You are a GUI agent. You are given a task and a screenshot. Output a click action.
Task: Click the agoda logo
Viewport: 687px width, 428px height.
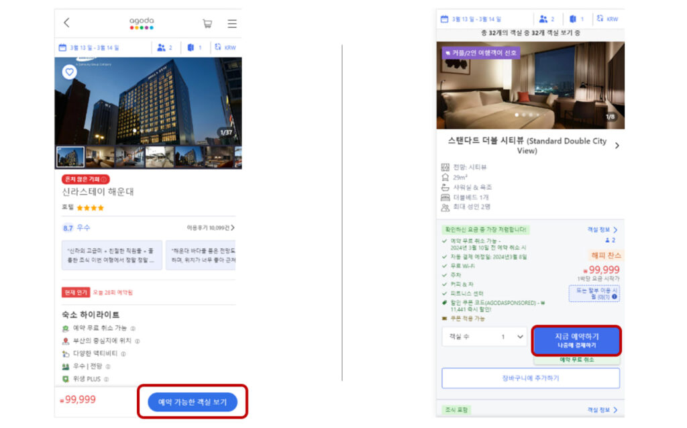click(x=142, y=23)
